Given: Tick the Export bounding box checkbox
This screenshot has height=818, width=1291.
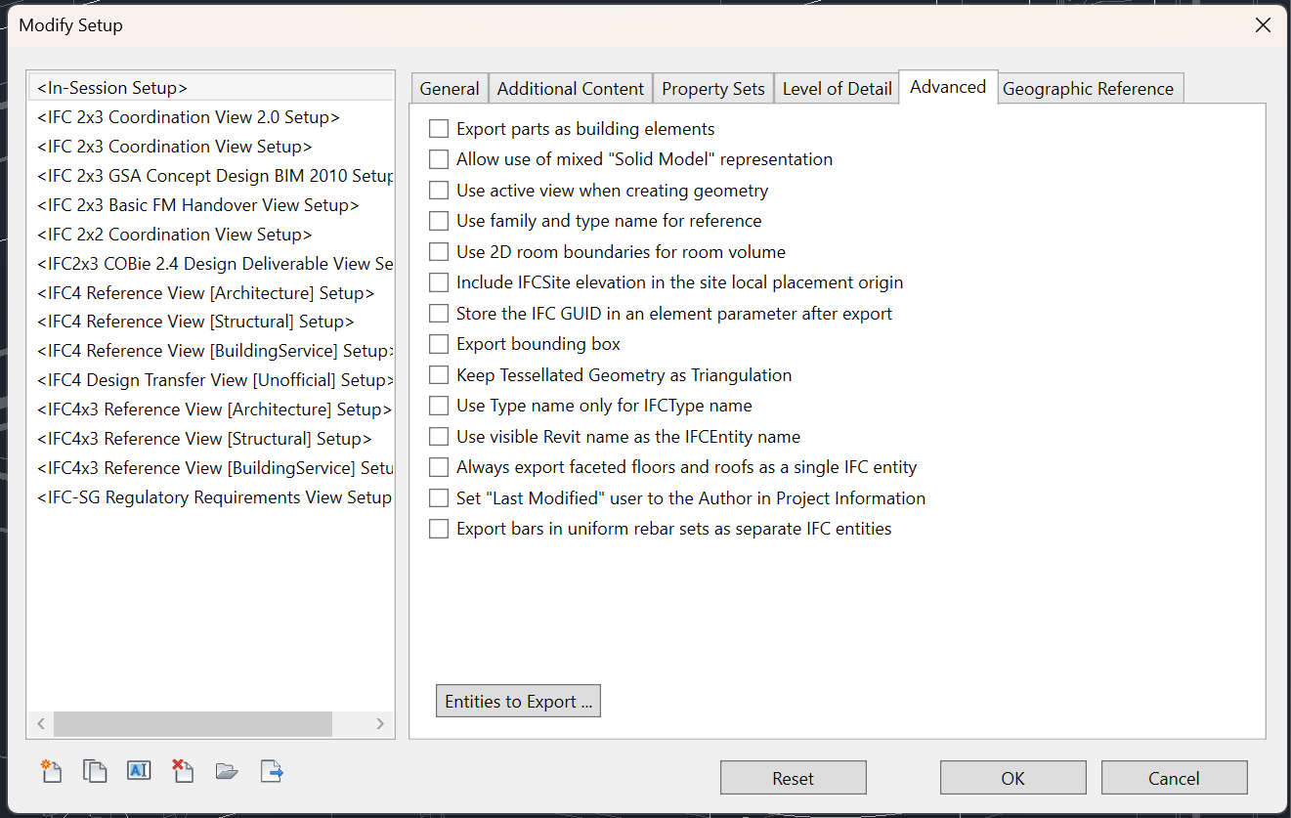Looking at the screenshot, I should 439,344.
